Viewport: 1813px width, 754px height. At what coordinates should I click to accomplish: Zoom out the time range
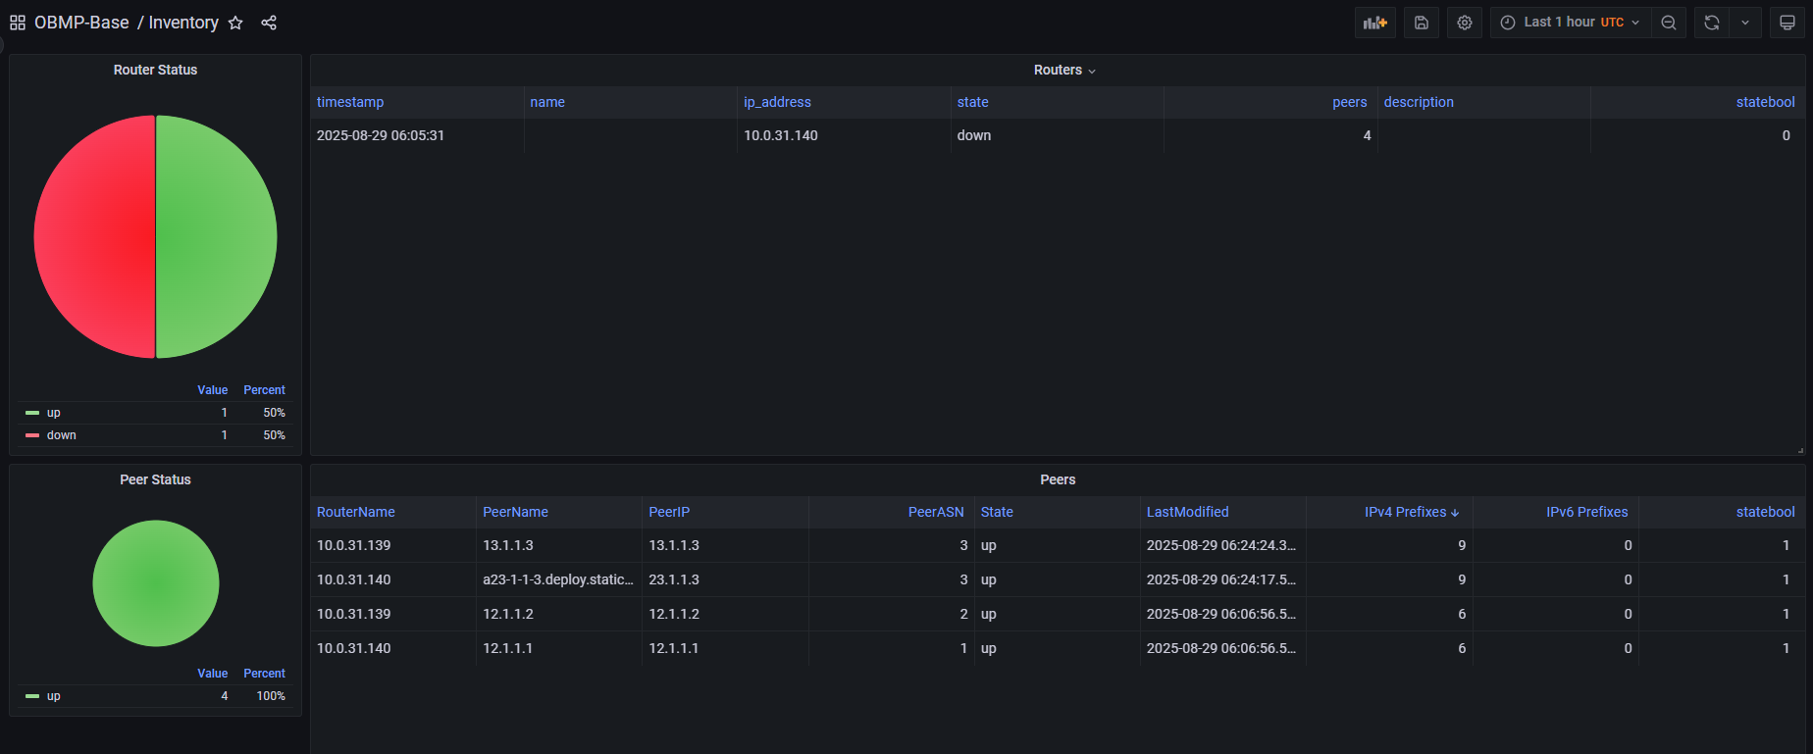(1668, 23)
